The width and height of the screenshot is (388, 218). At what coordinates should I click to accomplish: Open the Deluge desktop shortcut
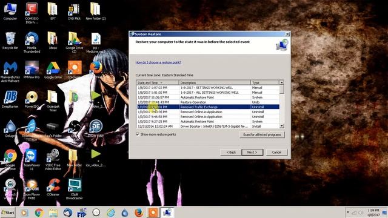pyautogui.click(x=10, y=128)
